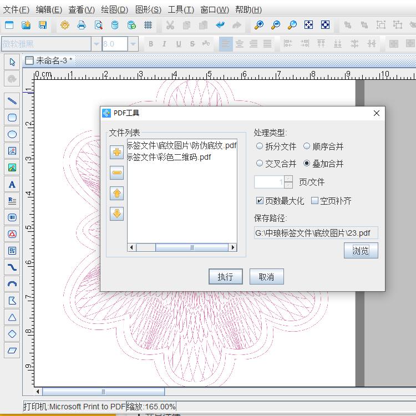Move selected file down with arrow icon
The width and height of the screenshot is (416, 416).
click(x=116, y=214)
